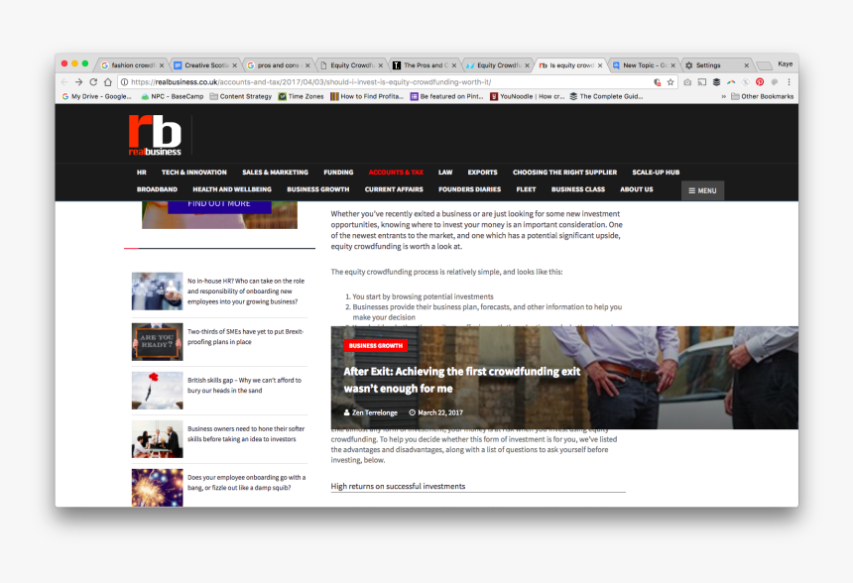Click the forward navigation arrow

(78, 81)
